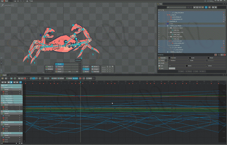Select Frame zoom mode

click(69, 78)
